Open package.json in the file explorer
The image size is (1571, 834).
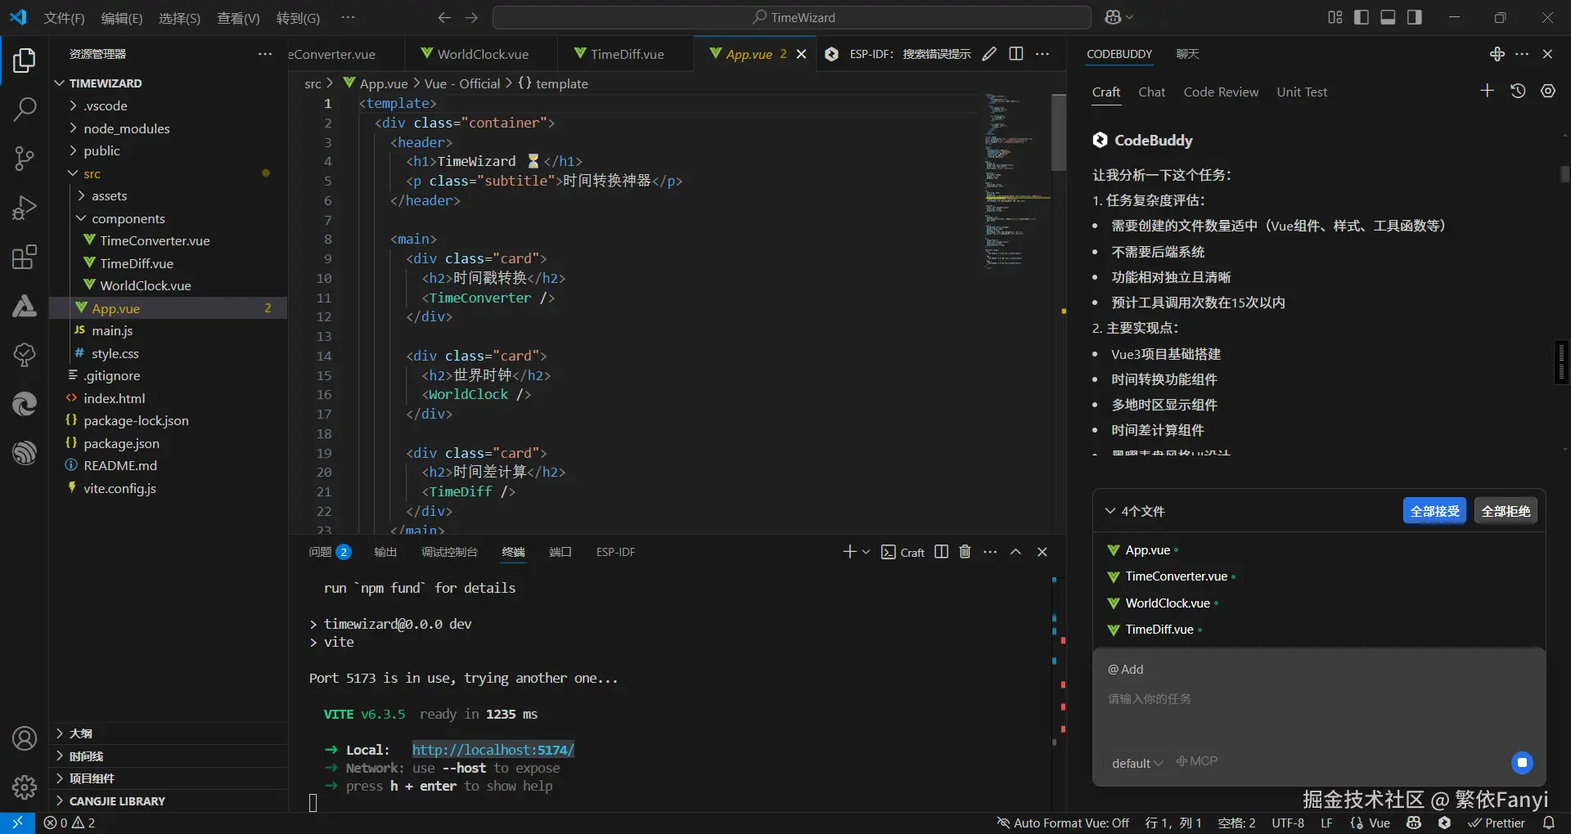(121, 443)
